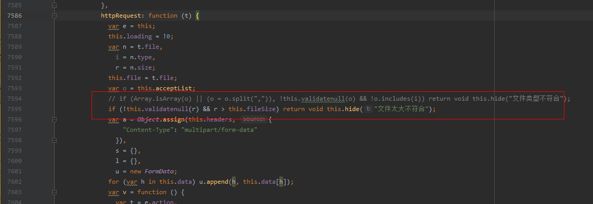The image size is (593, 204).
Task: Click line number 7602 in the gutter
Action: coord(15,182)
